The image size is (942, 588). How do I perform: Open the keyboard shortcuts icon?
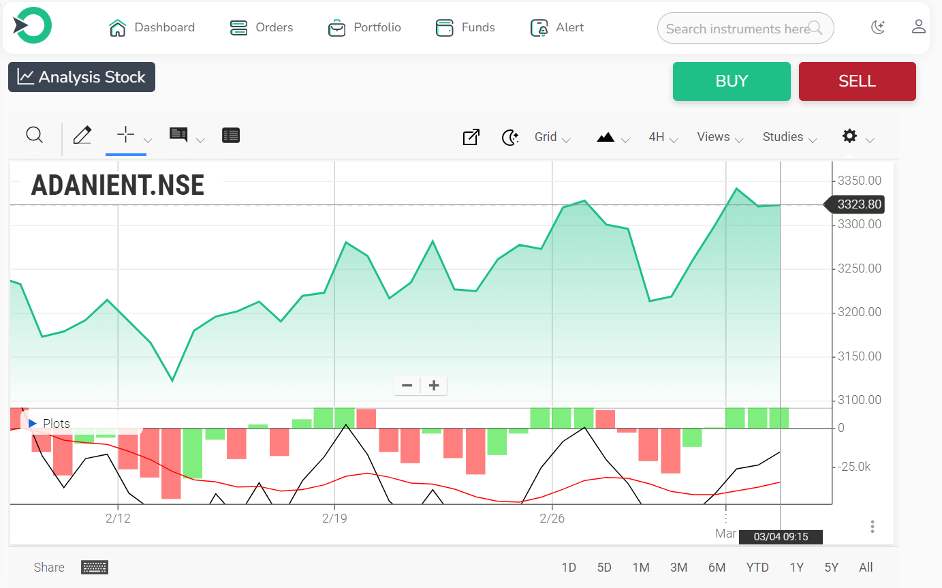(x=95, y=567)
